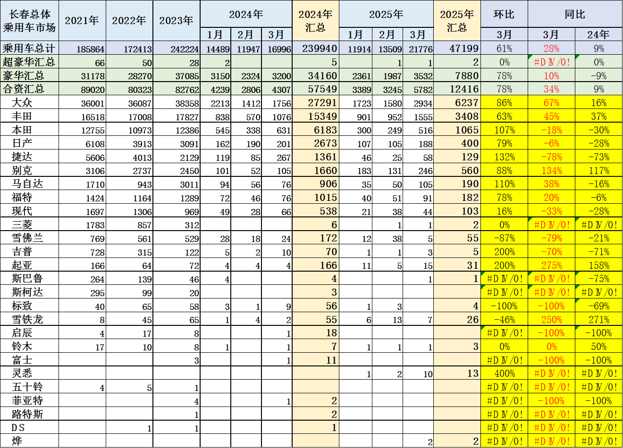623x448 pixels.
Task: Click the #DIV/0! error in 超豪华汇总 row
Action: click(x=551, y=62)
